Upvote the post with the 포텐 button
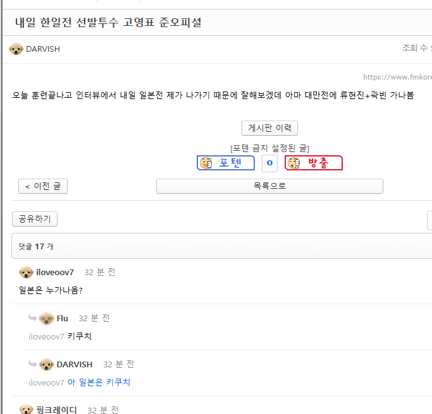This screenshot has width=432, height=414. pos(226,163)
